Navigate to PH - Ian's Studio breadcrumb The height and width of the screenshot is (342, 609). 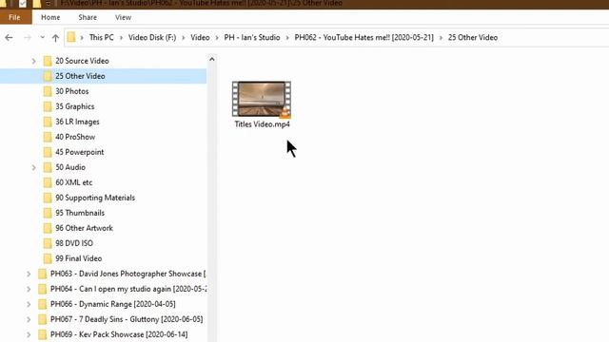coord(251,38)
